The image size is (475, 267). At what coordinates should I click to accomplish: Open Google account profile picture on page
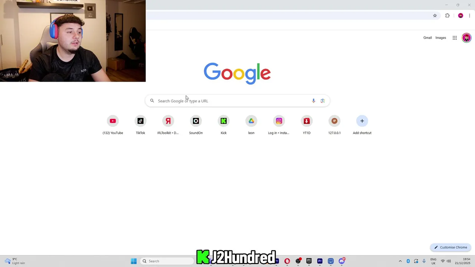[466, 38]
